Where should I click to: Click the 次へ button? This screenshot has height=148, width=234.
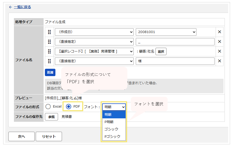22,136
